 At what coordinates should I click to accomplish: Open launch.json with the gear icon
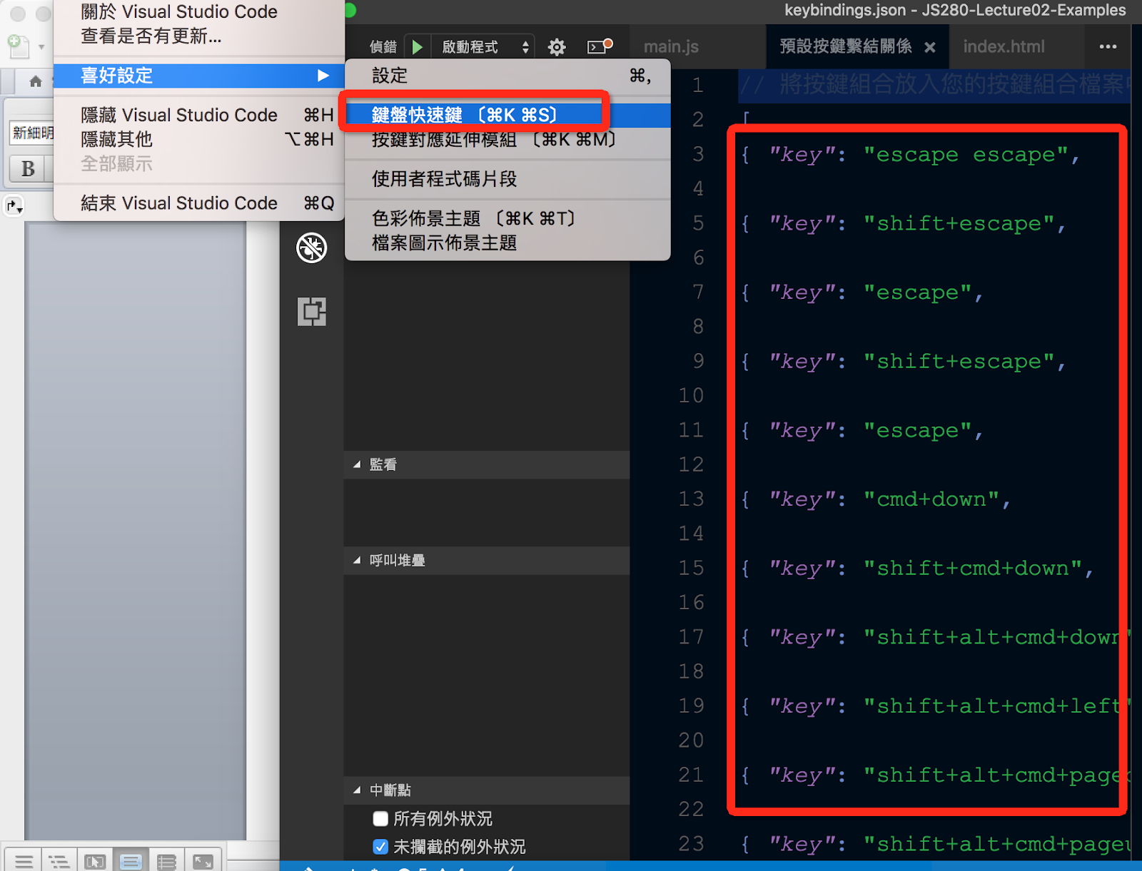[557, 47]
